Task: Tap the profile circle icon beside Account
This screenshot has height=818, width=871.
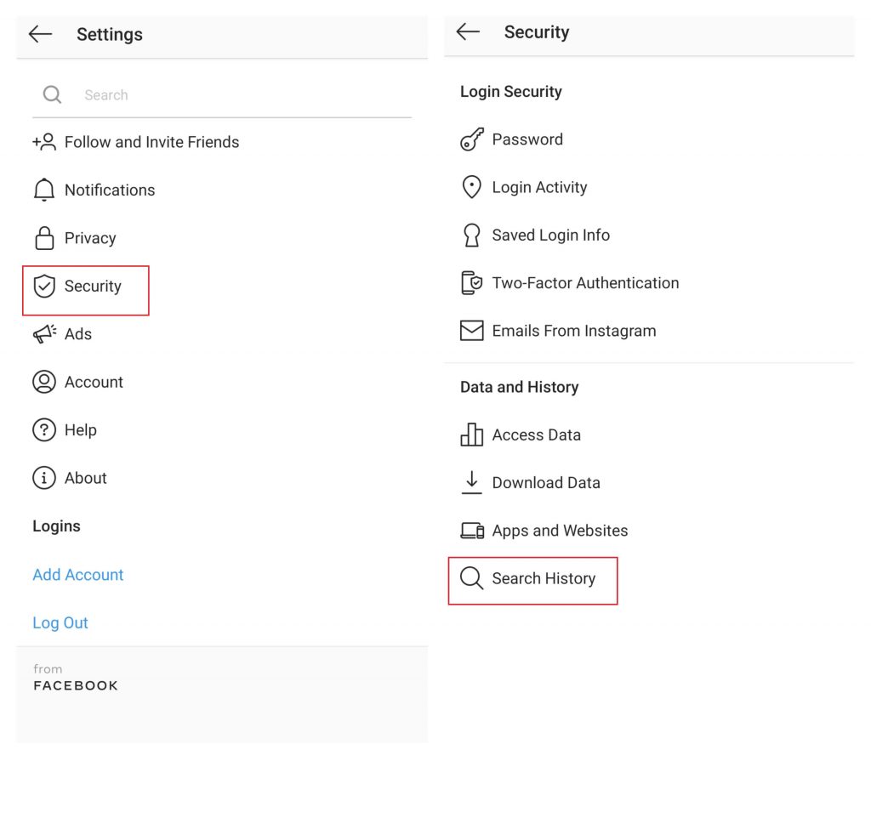Action: (44, 382)
